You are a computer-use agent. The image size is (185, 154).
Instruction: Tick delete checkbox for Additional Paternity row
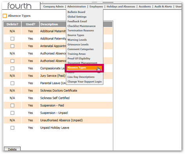coord(13,39)
